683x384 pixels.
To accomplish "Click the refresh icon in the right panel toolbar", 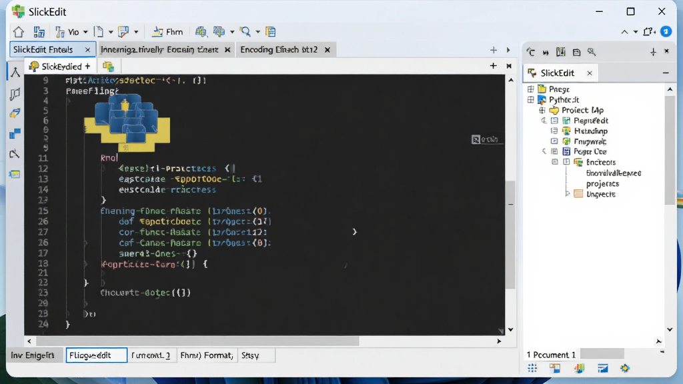I will tap(530, 52).
